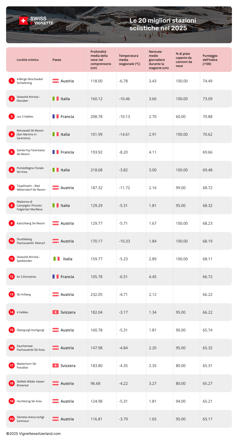Click the Italian flag in Pontedilegno-Tonale row
The height and width of the screenshot is (443, 238).
(56, 170)
